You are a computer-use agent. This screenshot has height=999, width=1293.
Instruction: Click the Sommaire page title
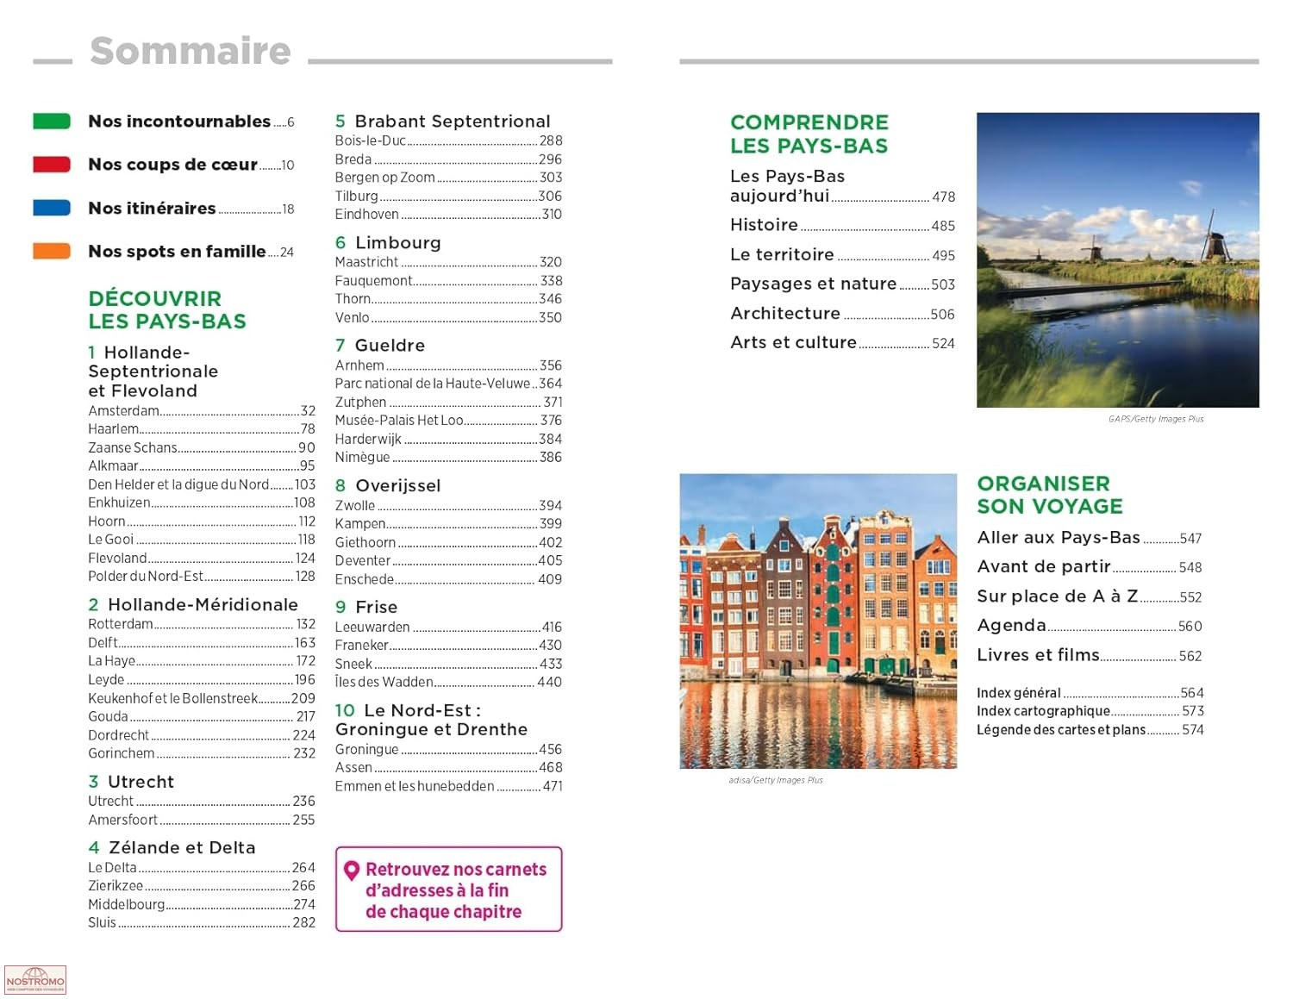pyautogui.click(x=191, y=51)
